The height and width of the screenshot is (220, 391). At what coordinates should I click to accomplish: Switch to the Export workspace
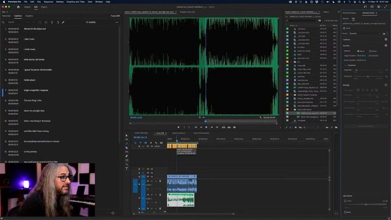coord(44,7)
